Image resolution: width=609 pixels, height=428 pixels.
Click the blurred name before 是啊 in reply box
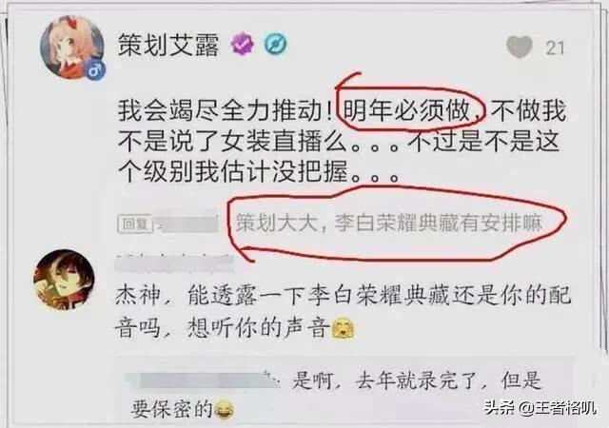(205, 379)
